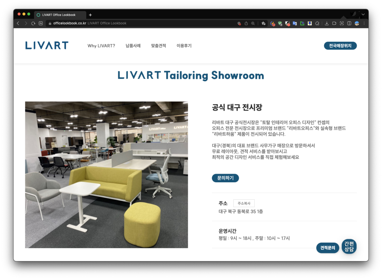
Task: Reload the current page
Action: [x=33, y=23]
